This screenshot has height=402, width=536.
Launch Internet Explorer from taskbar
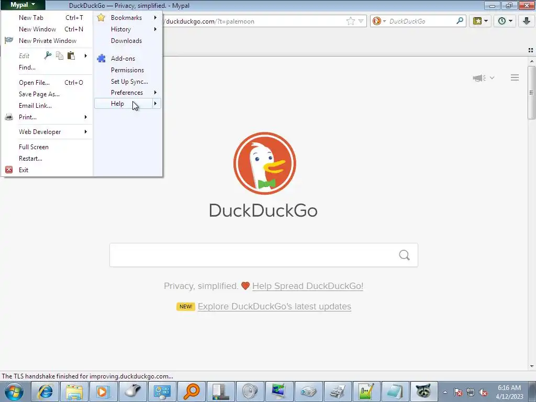(45, 392)
